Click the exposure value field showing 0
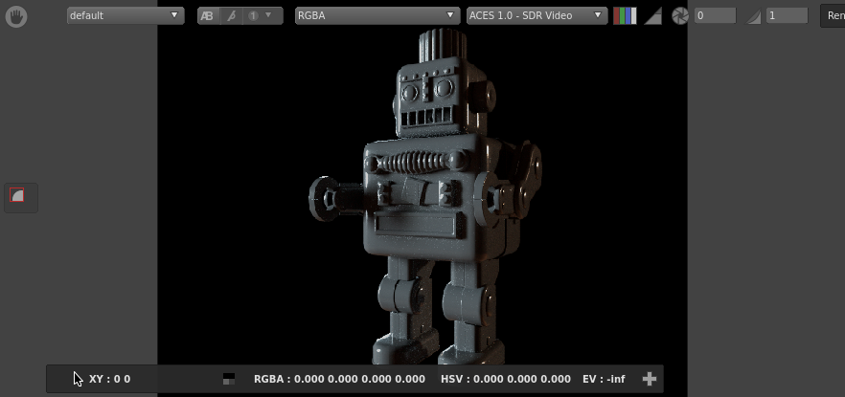The image size is (845, 397). pos(715,16)
